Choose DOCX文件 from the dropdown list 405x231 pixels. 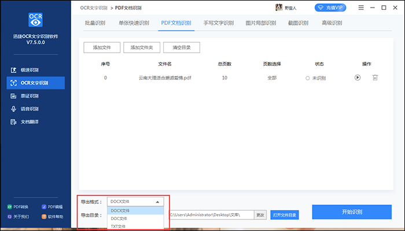pyautogui.click(x=135, y=211)
